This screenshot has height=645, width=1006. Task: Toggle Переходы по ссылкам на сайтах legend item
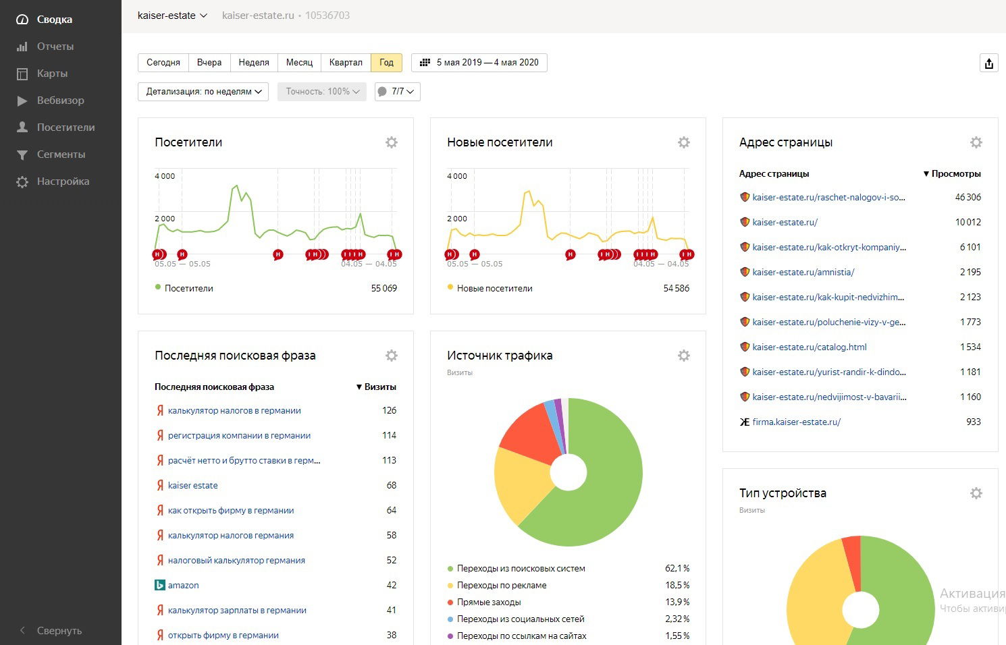point(517,636)
